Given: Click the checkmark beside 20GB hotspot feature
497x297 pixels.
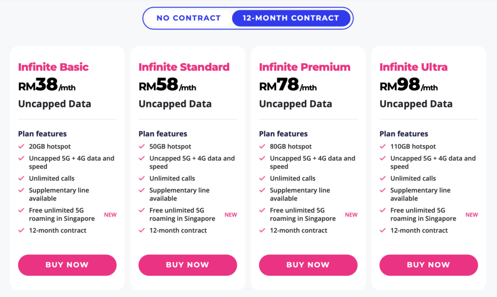Looking at the screenshot, I should click(x=20, y=146).
